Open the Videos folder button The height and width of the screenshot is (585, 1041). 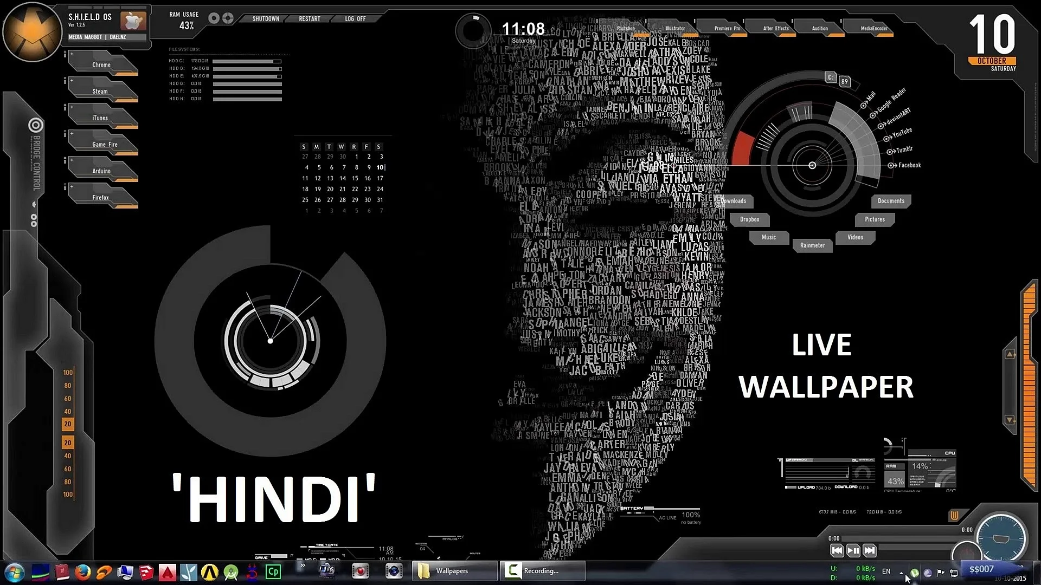click(855, 237)
